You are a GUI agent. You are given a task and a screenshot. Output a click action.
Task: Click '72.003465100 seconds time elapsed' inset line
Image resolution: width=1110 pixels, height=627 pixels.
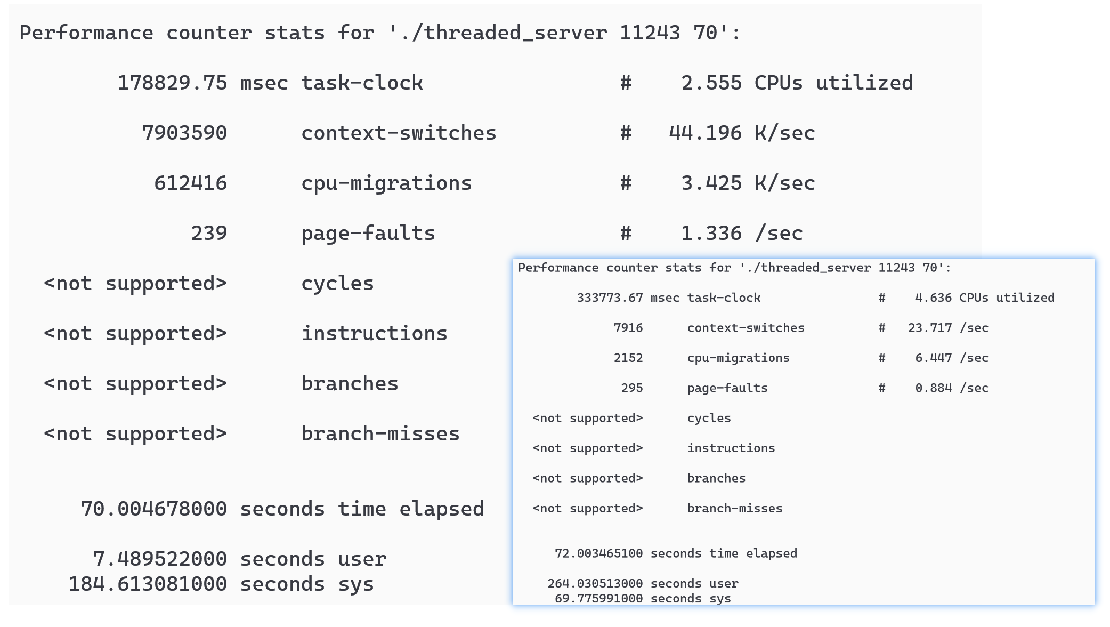676,553
